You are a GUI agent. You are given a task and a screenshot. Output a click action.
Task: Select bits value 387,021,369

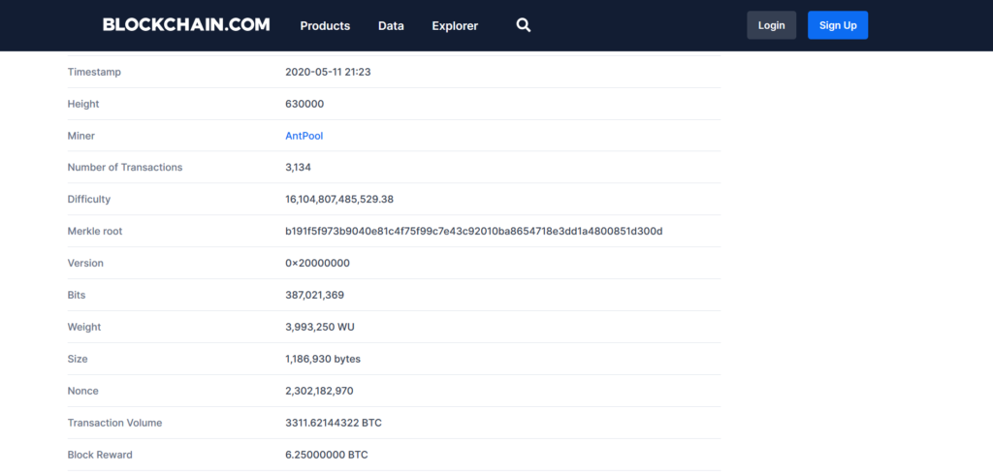(x=315, y=295)
